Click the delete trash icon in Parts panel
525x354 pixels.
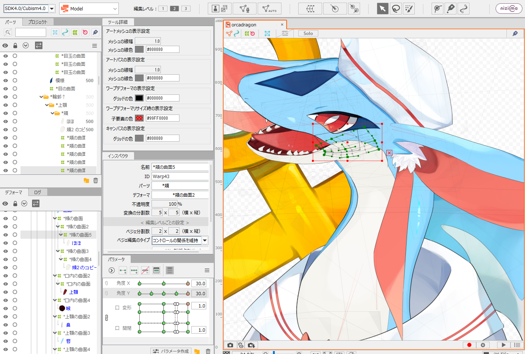point(96,180)
